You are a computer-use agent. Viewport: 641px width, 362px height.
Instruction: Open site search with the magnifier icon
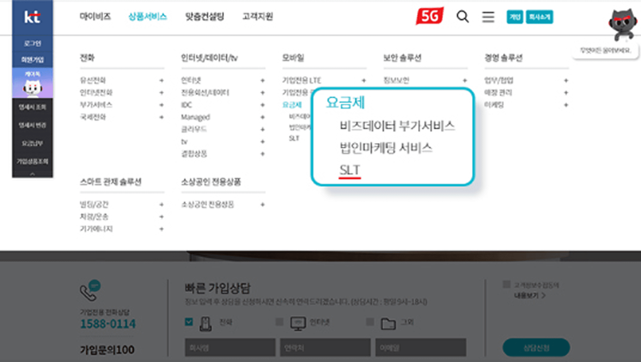coord(463,16)
